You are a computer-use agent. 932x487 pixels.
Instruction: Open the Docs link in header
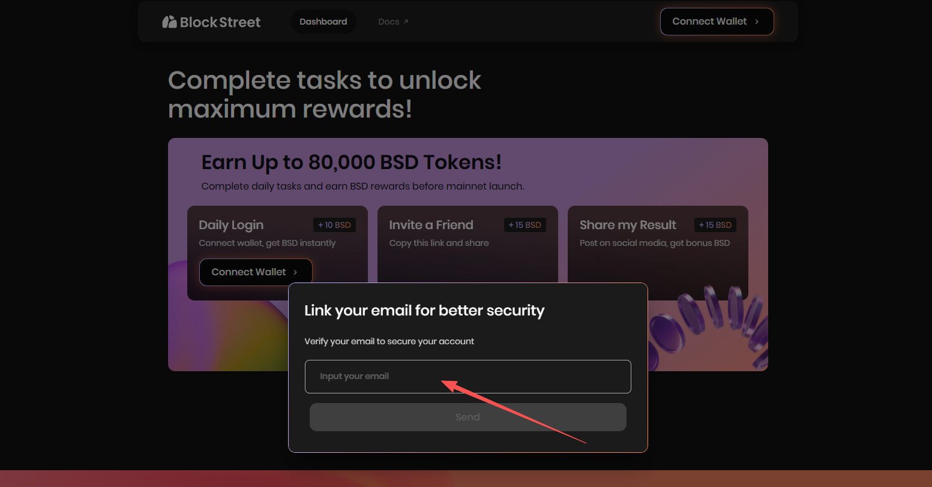coord(388,22)
